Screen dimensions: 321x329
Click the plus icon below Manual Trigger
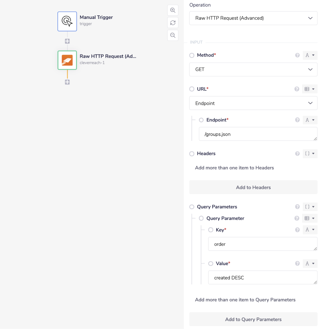(67, 41)
